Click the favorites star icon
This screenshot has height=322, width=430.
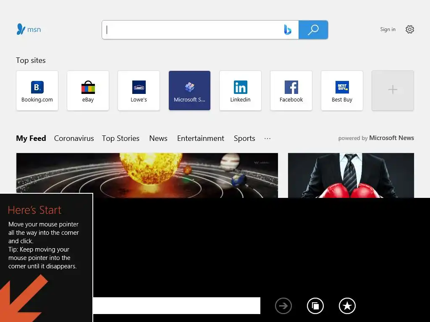coord(347,306)
